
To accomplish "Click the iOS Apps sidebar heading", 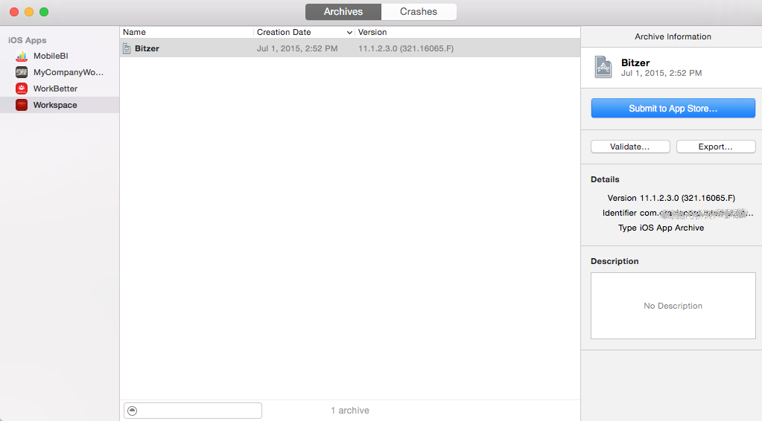I will click(28, 40).
